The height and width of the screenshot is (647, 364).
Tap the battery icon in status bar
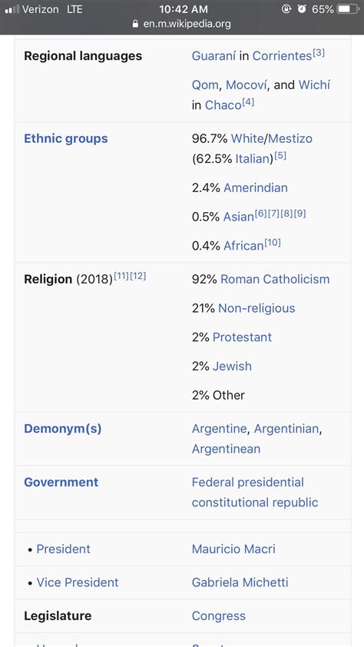tap(348, 9)
